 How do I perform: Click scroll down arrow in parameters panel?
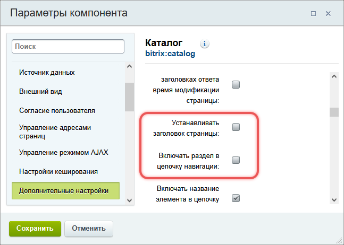click(334, 199)
